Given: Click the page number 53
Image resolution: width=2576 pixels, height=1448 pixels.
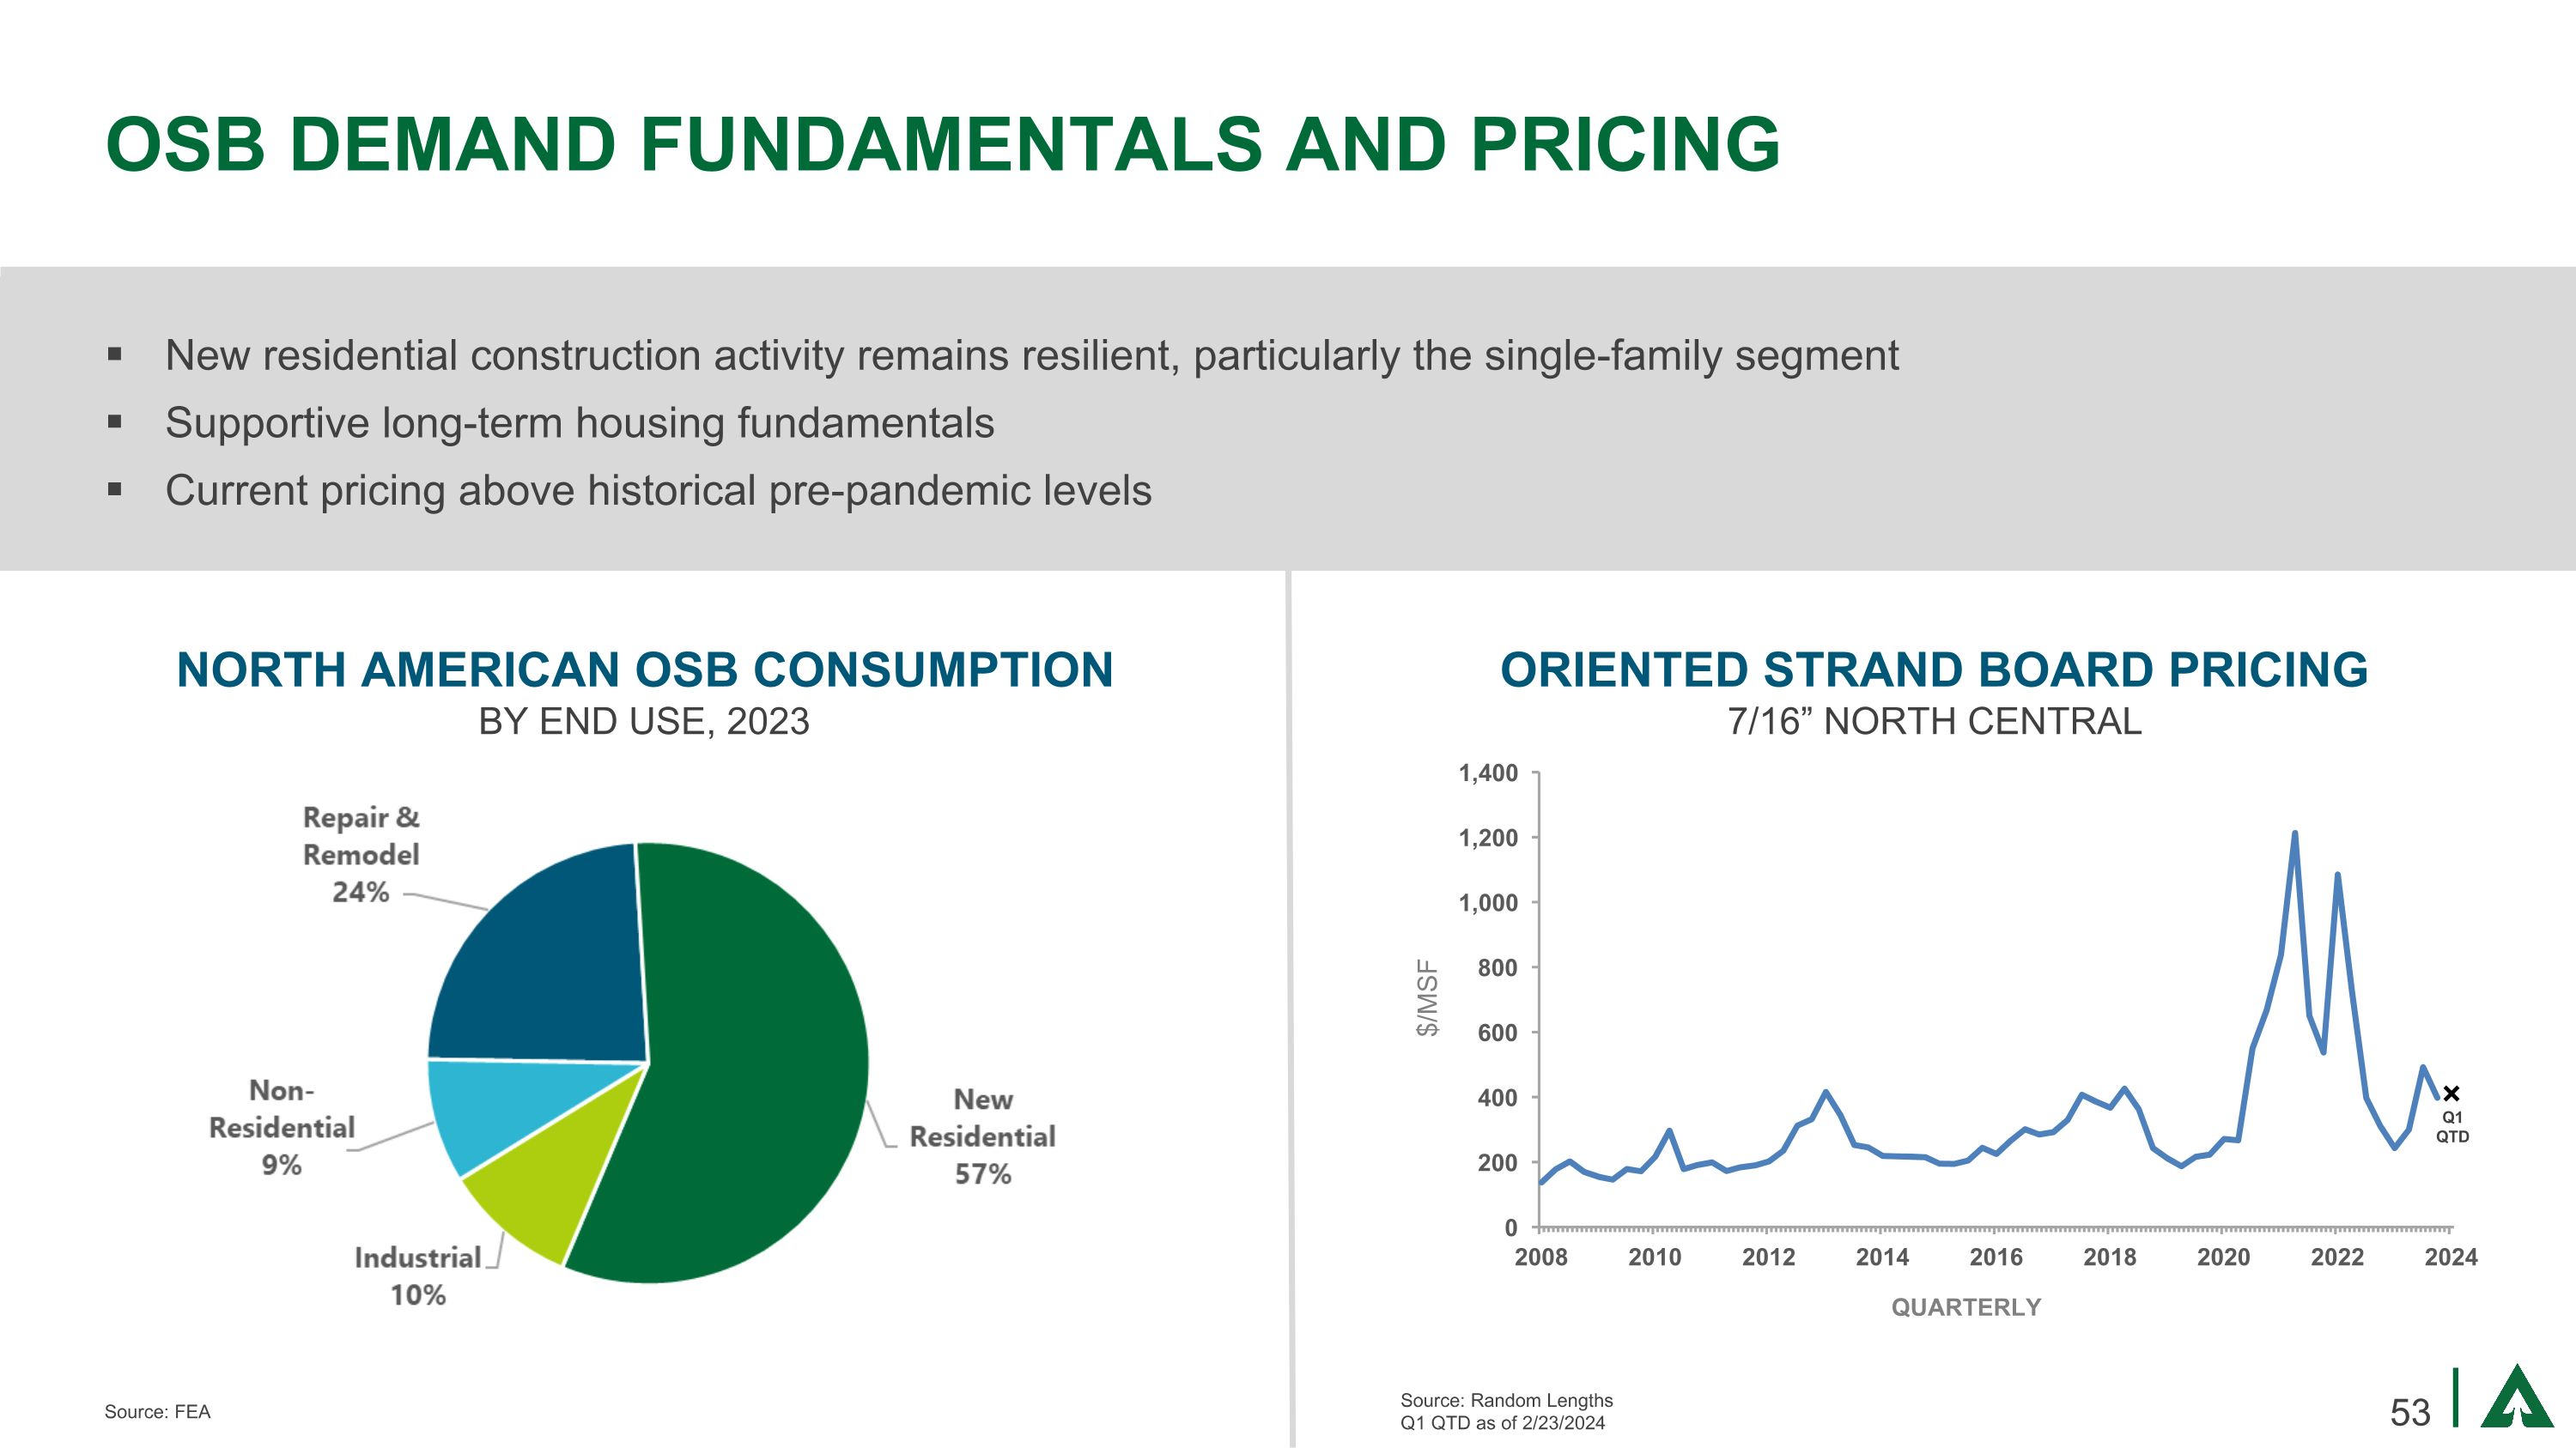Looking at the screenshot, I should click(2409, 1412).
